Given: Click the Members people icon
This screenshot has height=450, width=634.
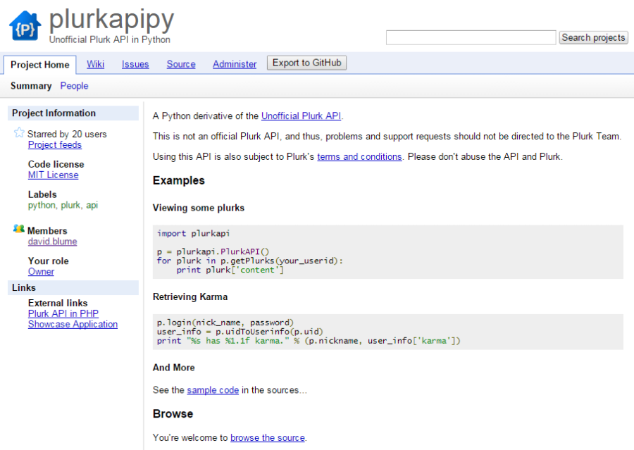Looking at the screenshot, I should (18, 229).
